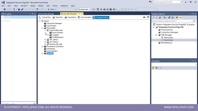Select package-level Event Handlers folder in tree
Image resolution: width=198 pixels, height=111 pixels.
click(x=52, y=51)
